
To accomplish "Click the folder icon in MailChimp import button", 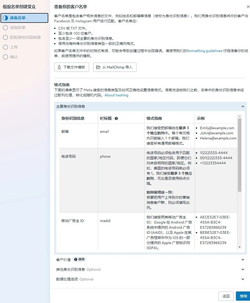I will pyautogui.click(x=98, y=67).
